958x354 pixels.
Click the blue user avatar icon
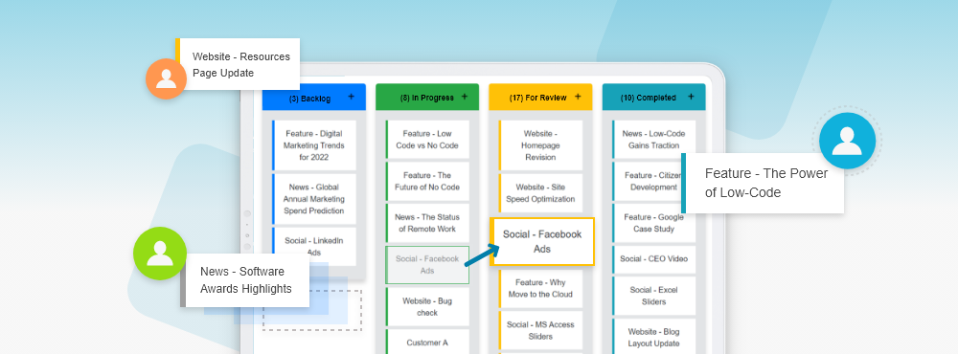point(847,141)
